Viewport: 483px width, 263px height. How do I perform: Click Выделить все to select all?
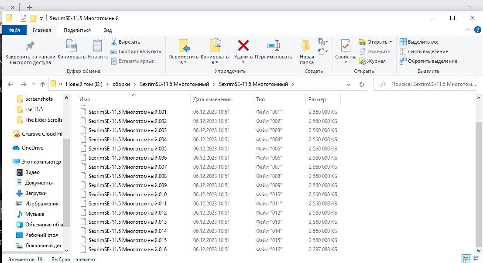click(x=423, y=42)
